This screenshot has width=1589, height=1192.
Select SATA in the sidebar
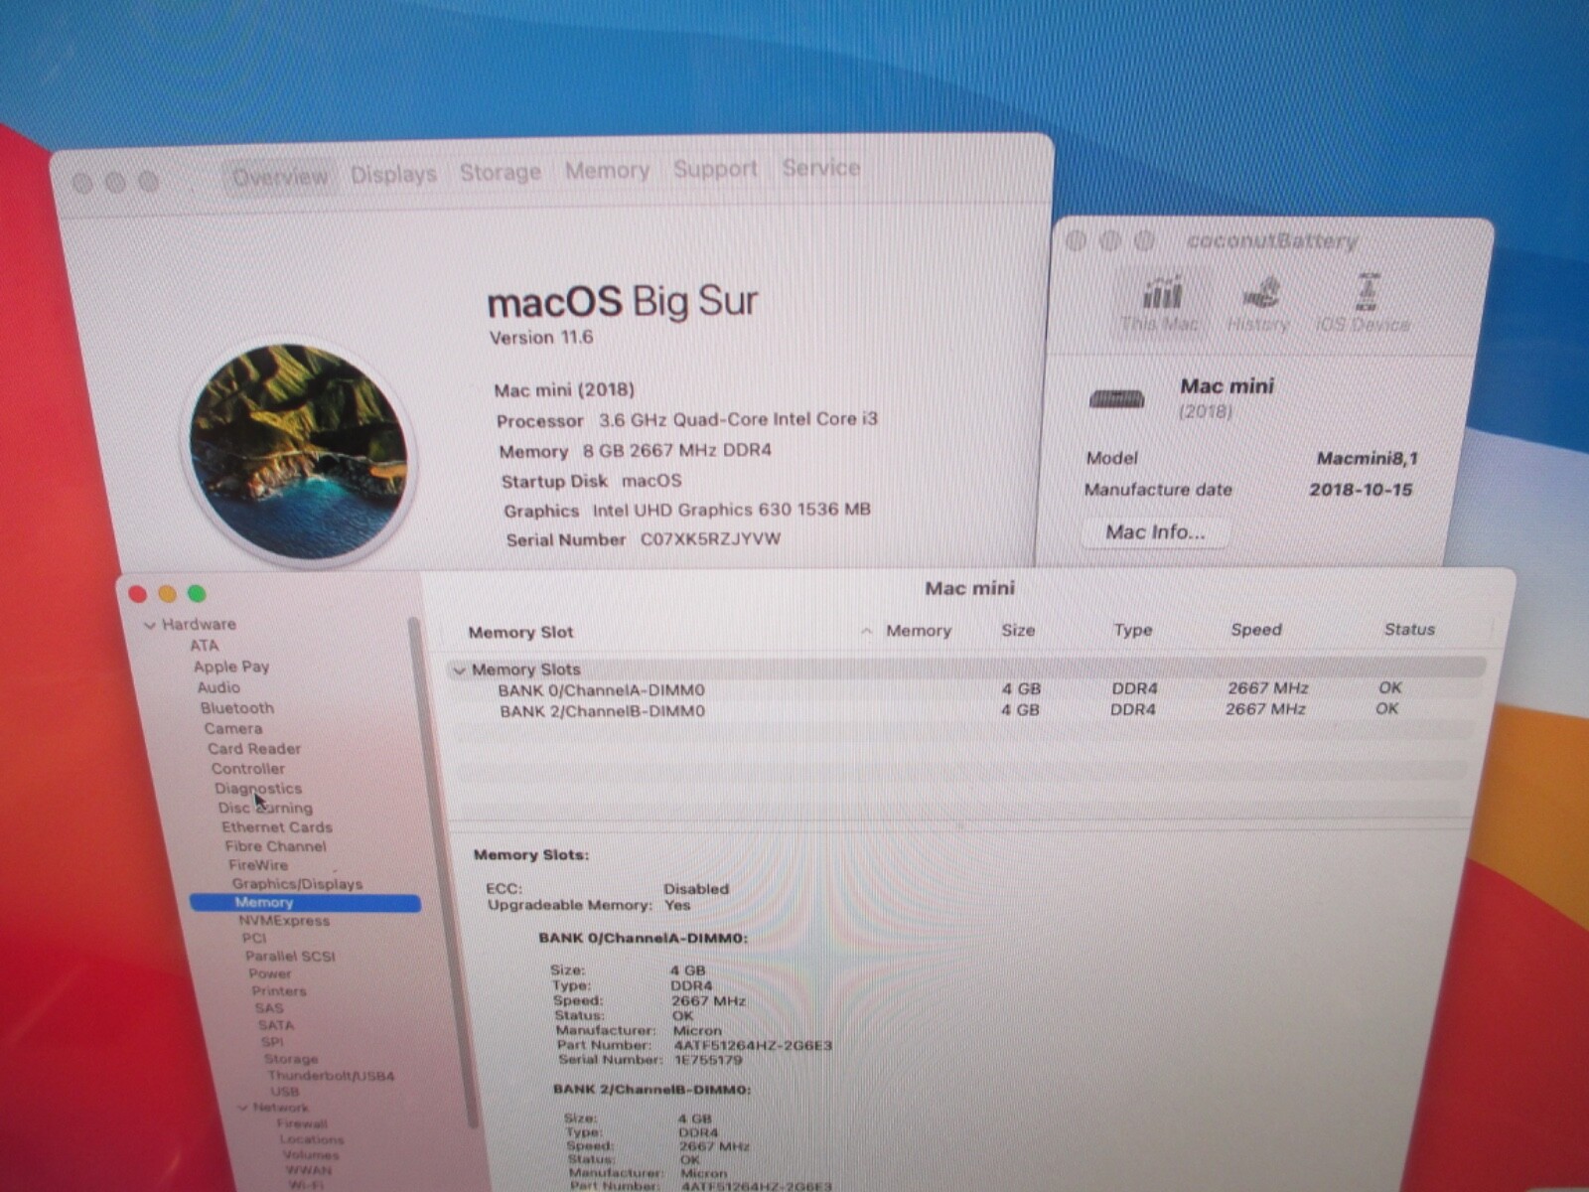(x=275, y=1025)
